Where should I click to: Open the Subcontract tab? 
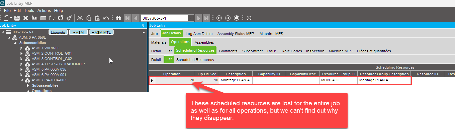pos(252,51)
